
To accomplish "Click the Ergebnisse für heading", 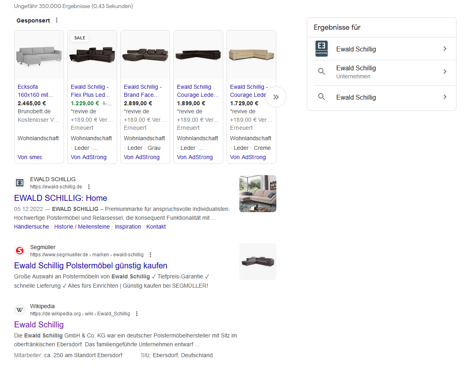I will (337, 27).
